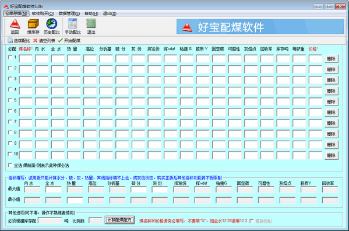Viewport: 349px width, 231px height.
Task: Click the 挥发份 column header in the coal table
Action: coord(153,49)
